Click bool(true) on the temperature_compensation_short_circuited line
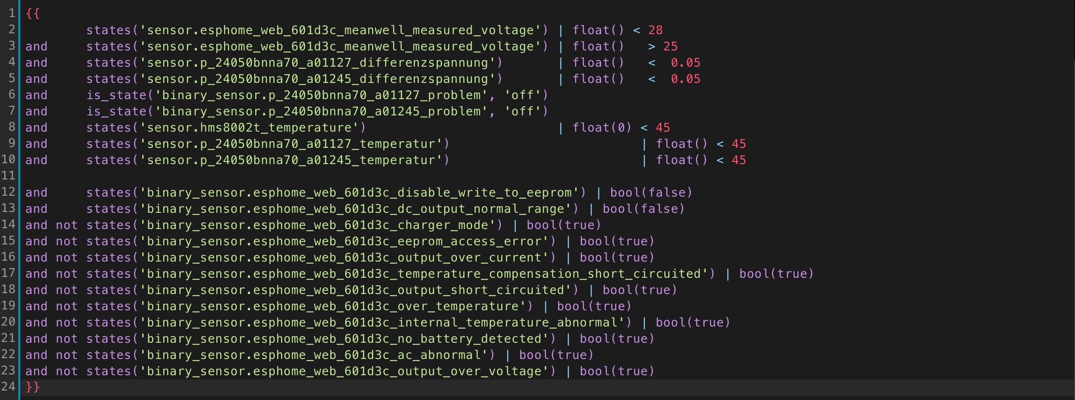 tap(776, 274)
